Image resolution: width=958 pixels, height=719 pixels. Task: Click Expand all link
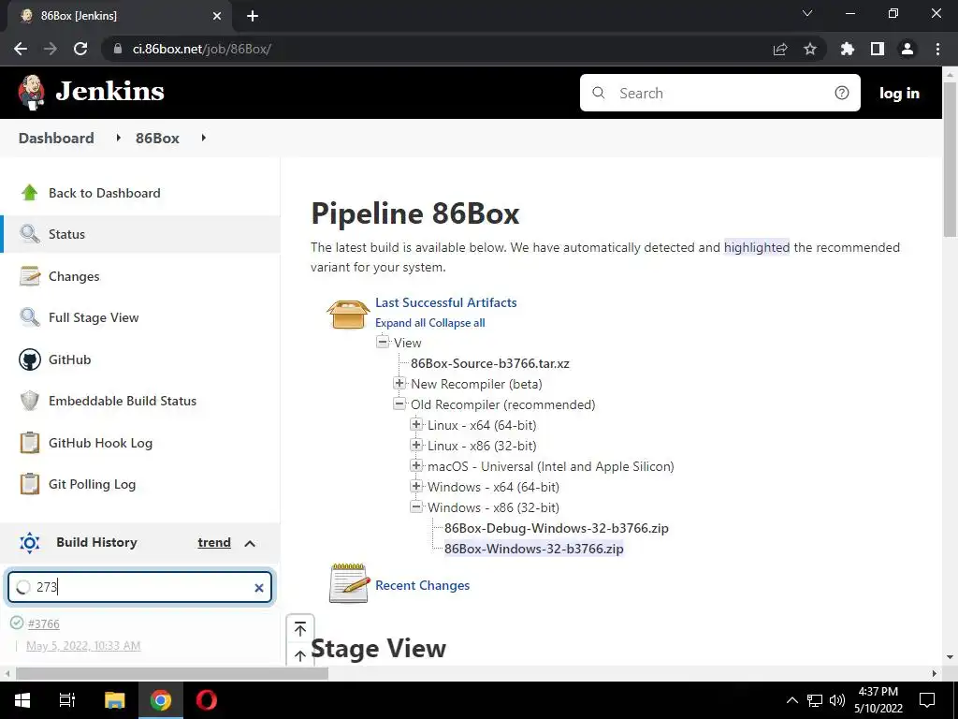click(400, 323)
